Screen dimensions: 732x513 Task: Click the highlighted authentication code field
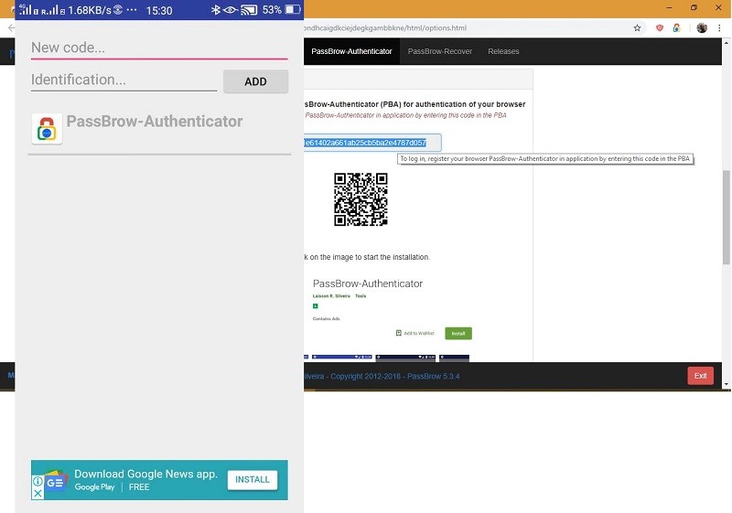click(372, 143)
